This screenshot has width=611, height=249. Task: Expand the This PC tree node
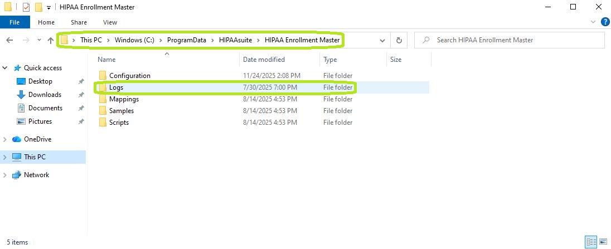coord(5,157)
